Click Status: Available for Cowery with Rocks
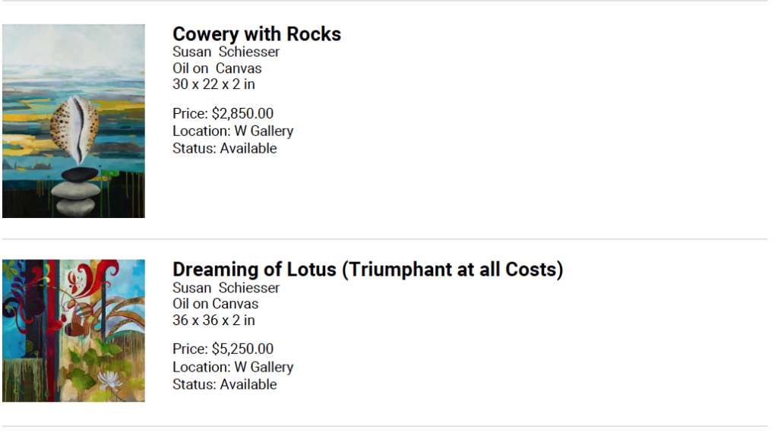Viewport: 778px width, 433px height. [x=224, y=148]
